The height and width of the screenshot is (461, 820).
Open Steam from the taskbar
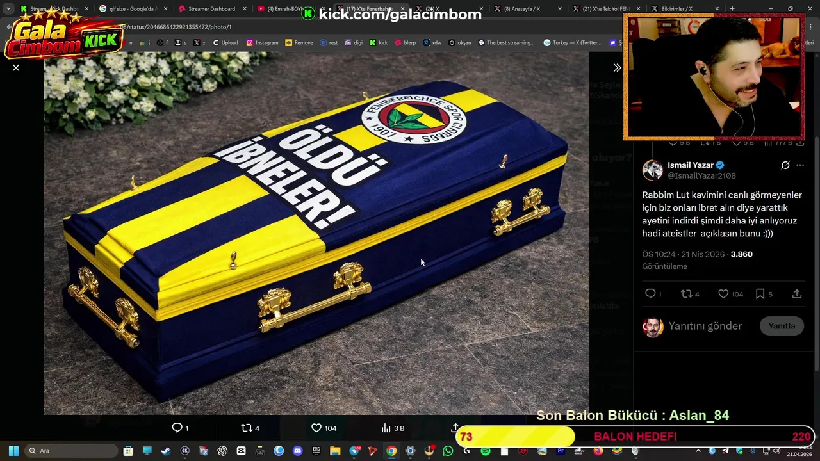(166, 451)
